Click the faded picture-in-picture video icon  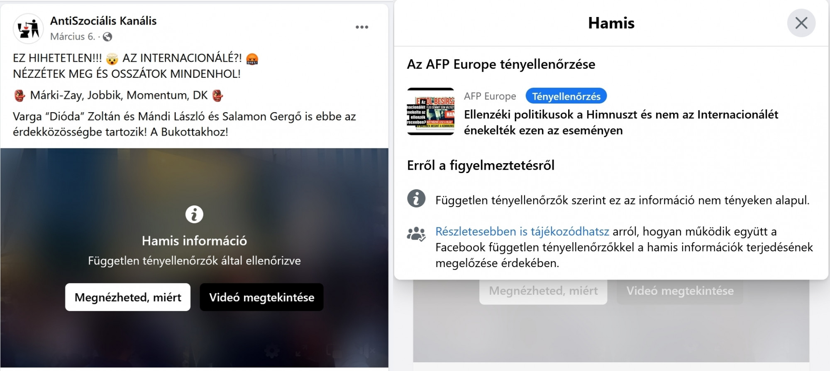click(334, 351)
